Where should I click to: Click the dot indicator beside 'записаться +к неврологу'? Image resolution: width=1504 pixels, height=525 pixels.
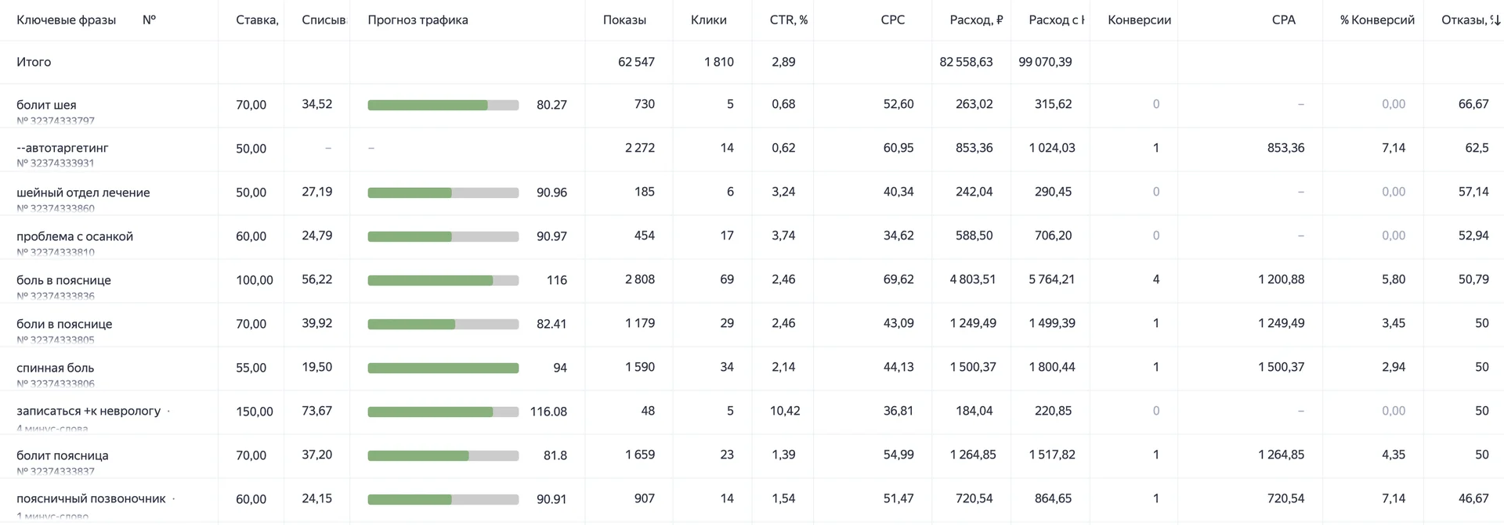(169, 412)
